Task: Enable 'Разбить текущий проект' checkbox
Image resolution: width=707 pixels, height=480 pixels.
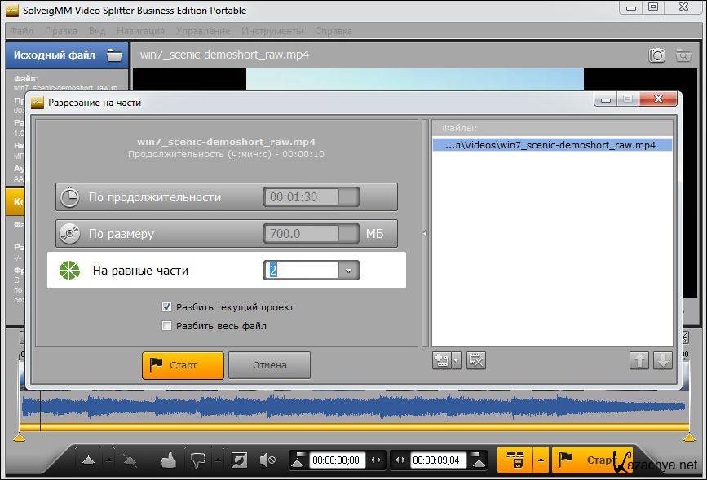Action: click(x=167, y=307)
